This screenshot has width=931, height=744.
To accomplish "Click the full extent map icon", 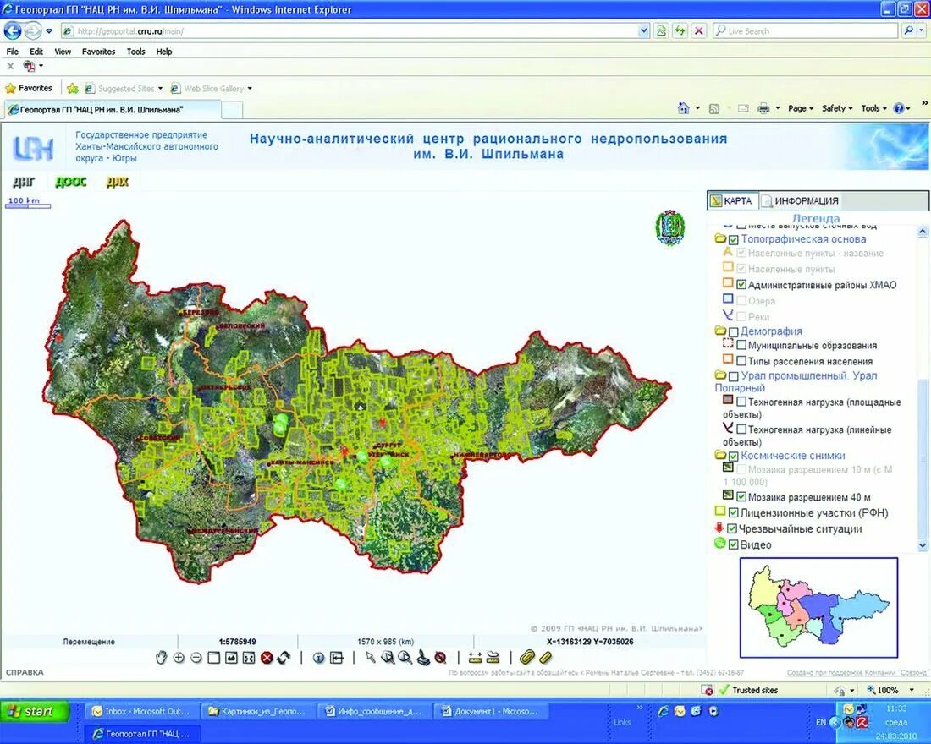I will pyautogui.click(x=232, y=658).
